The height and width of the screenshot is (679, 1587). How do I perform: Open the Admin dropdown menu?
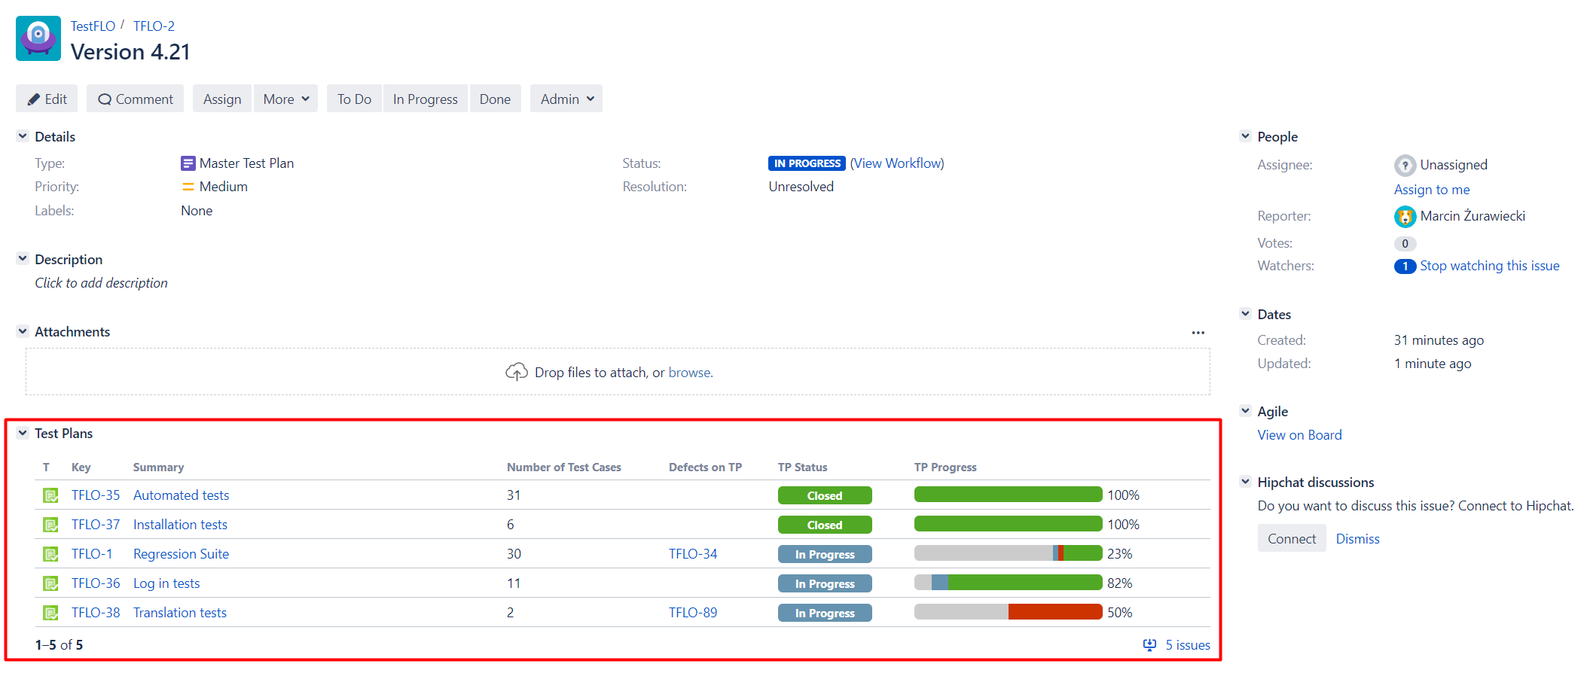566,98
